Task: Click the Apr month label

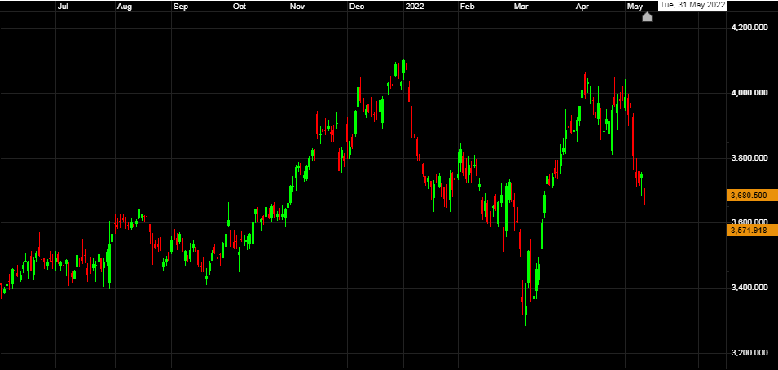Action: 582,6
